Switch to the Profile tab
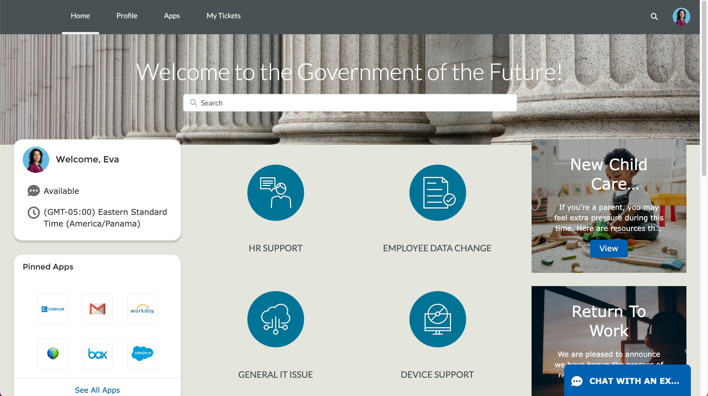708x396 pixels. (x=127, y=16)
